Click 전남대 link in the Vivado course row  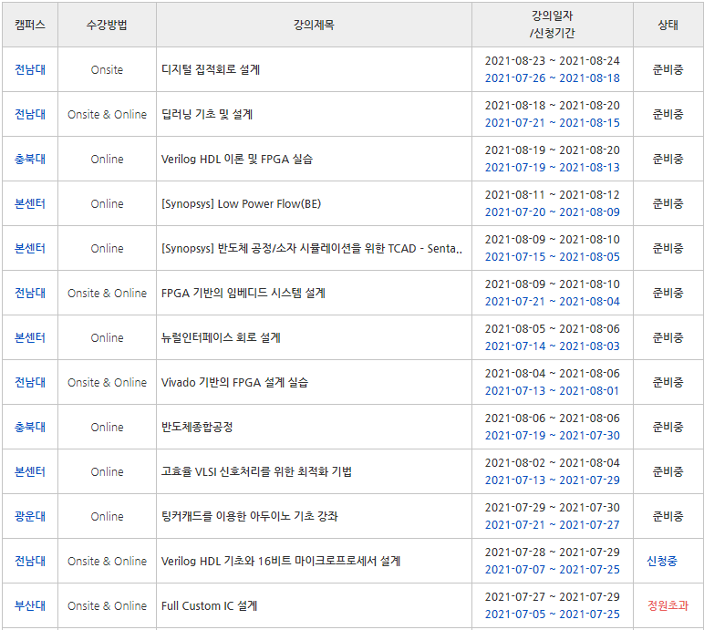click(30, 382)
